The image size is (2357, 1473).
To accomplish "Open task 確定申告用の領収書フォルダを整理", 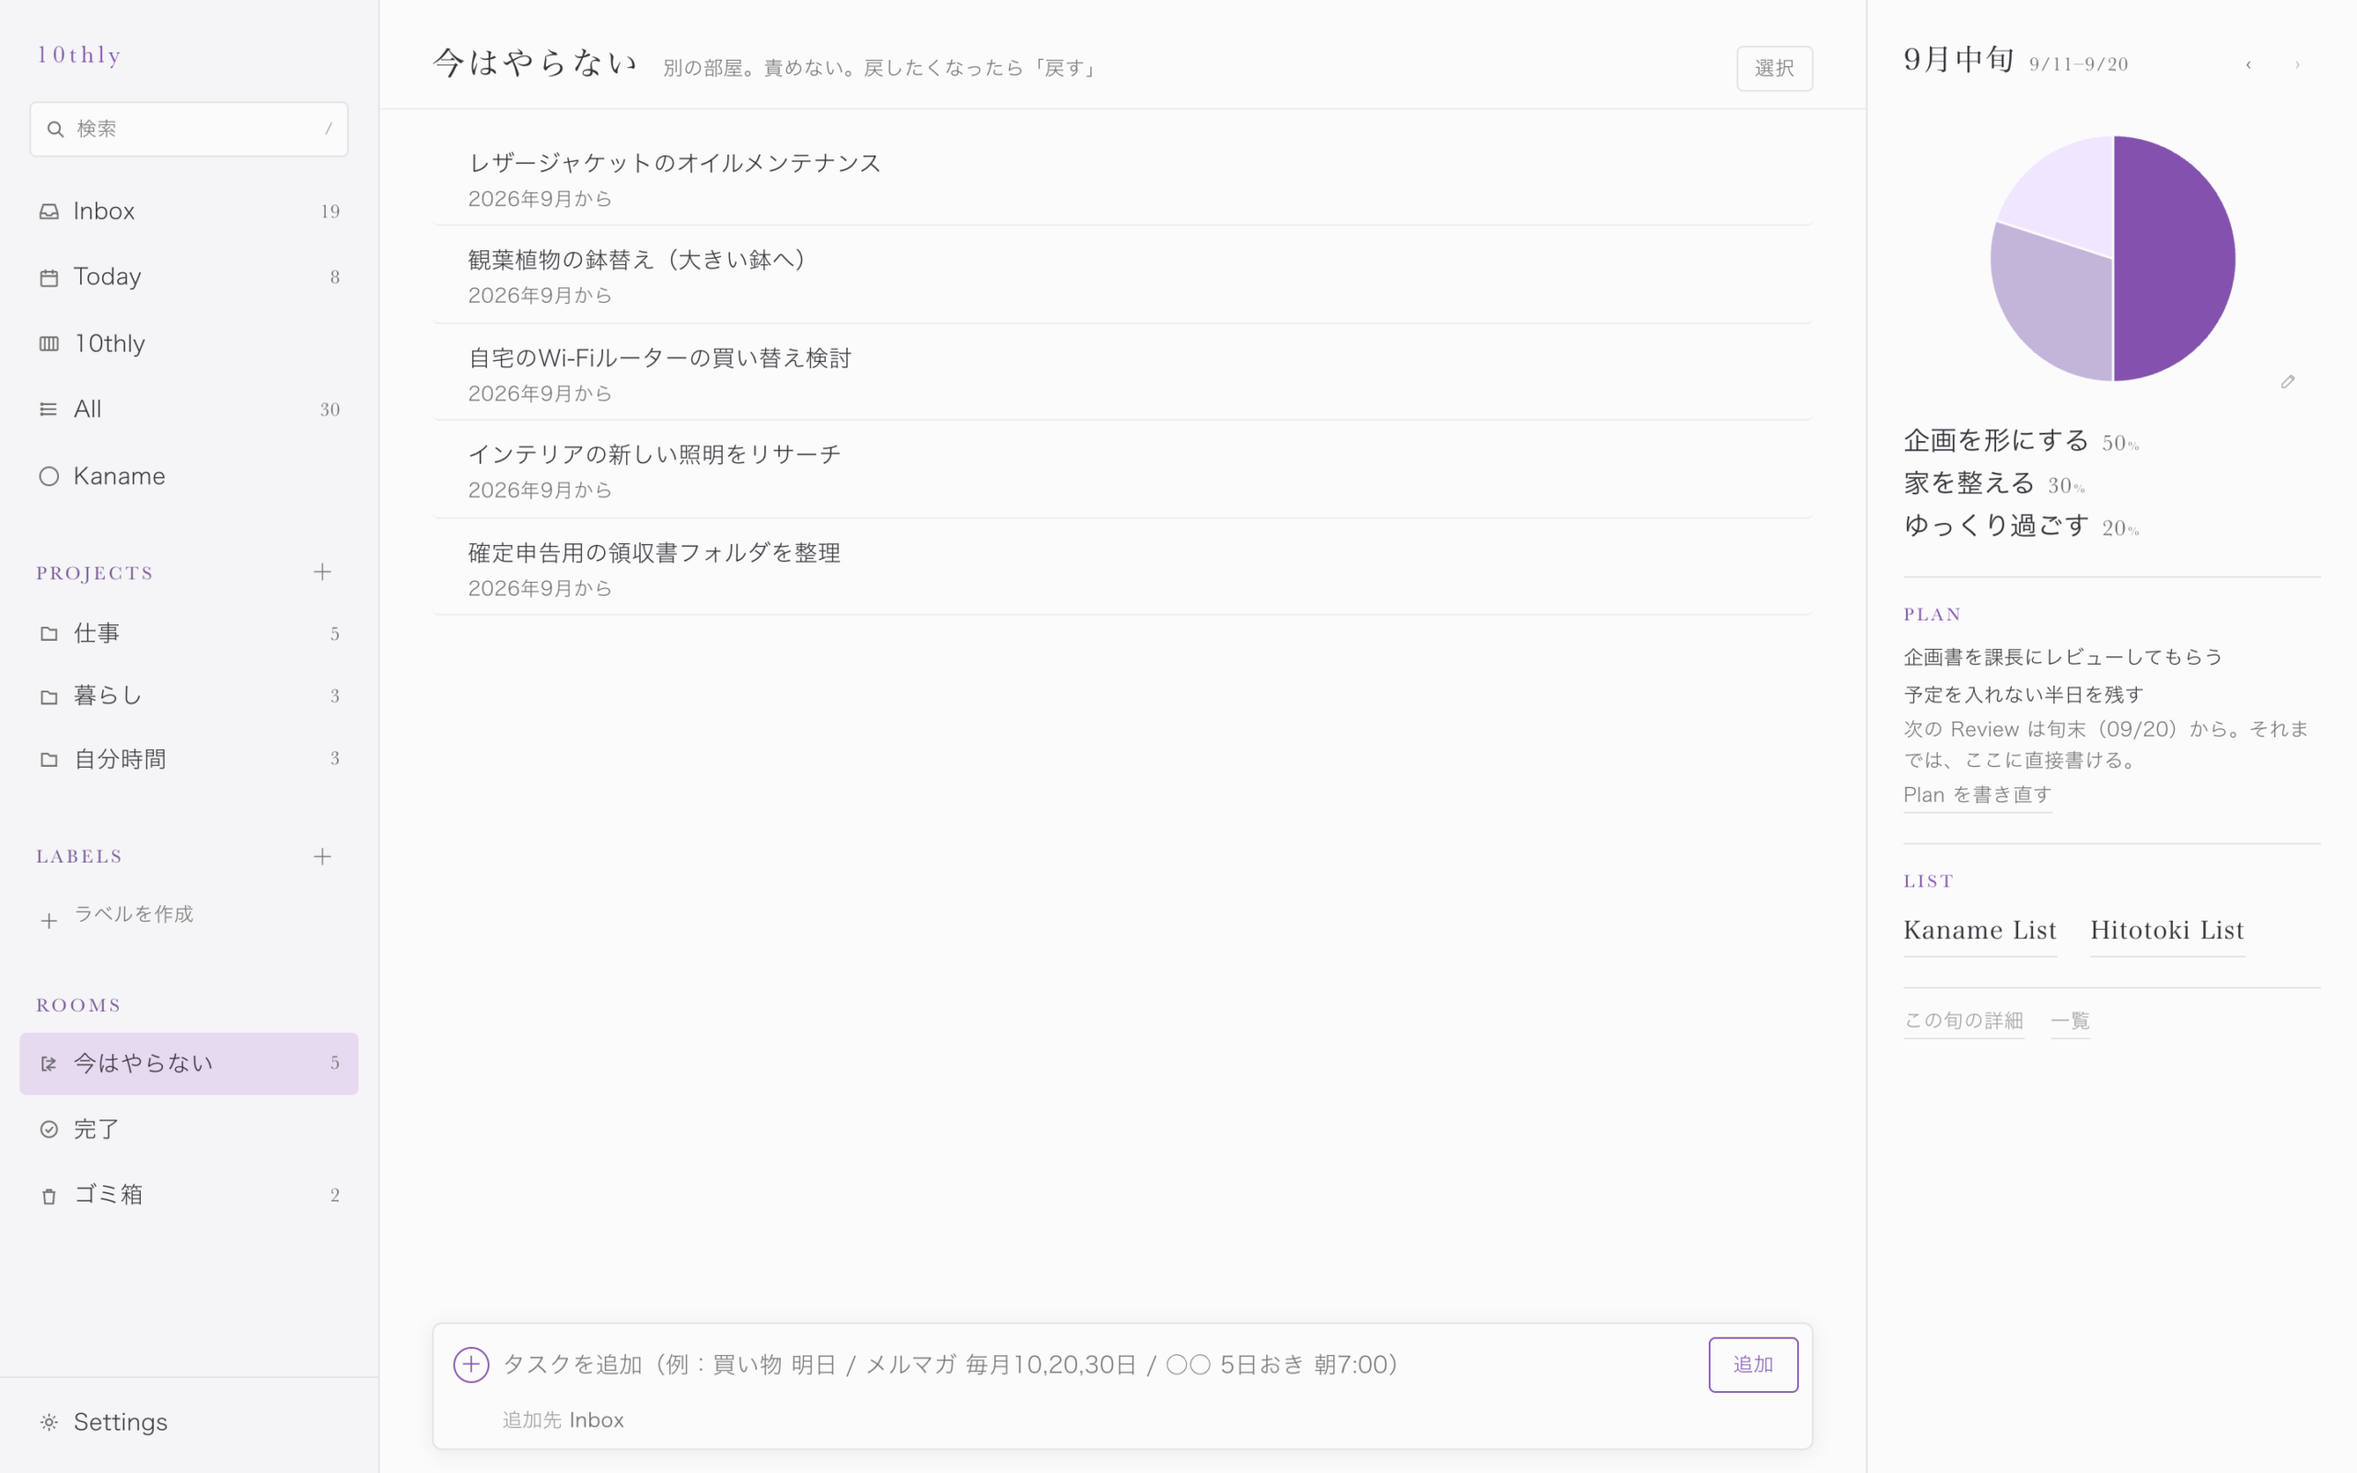I will click(1122, 568).
